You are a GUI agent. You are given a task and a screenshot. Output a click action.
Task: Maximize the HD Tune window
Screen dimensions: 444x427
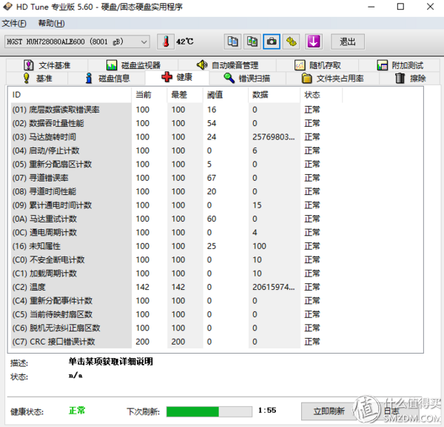400,6
